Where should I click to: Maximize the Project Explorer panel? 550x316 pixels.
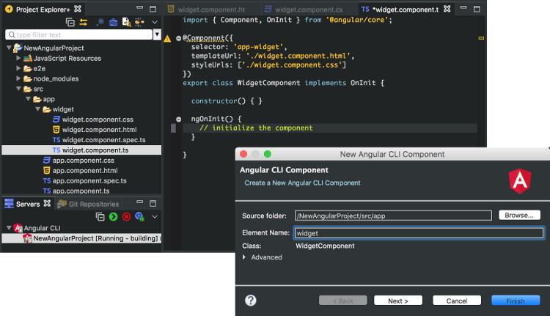tap(153, 9)
